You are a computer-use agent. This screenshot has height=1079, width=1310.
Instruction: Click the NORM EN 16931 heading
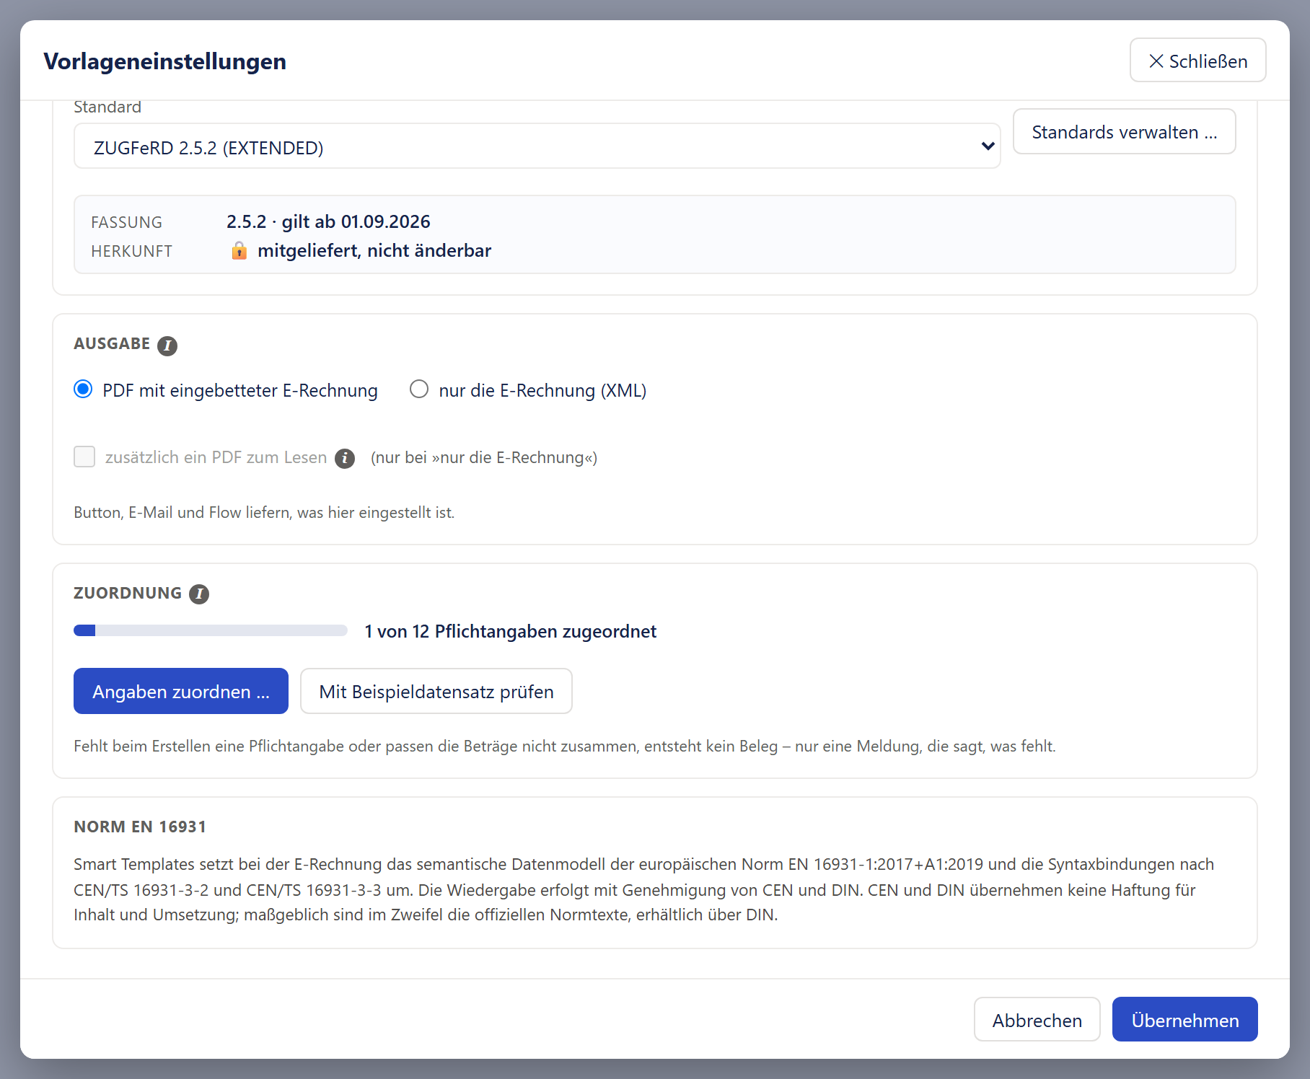[x=140, y=827]
